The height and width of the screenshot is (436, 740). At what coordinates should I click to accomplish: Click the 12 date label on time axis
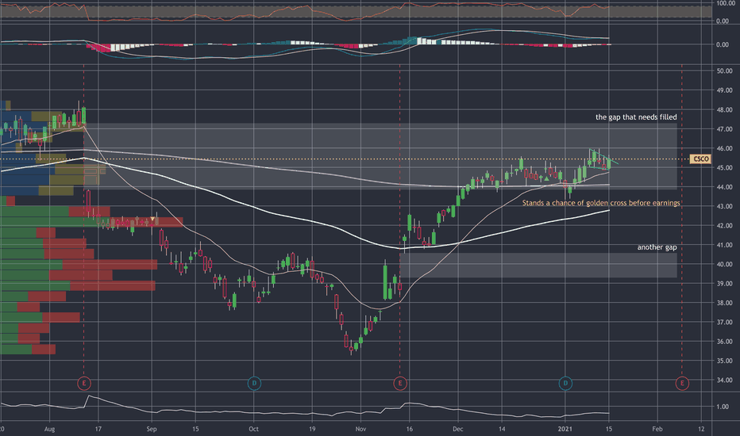[x=701, y=429]
